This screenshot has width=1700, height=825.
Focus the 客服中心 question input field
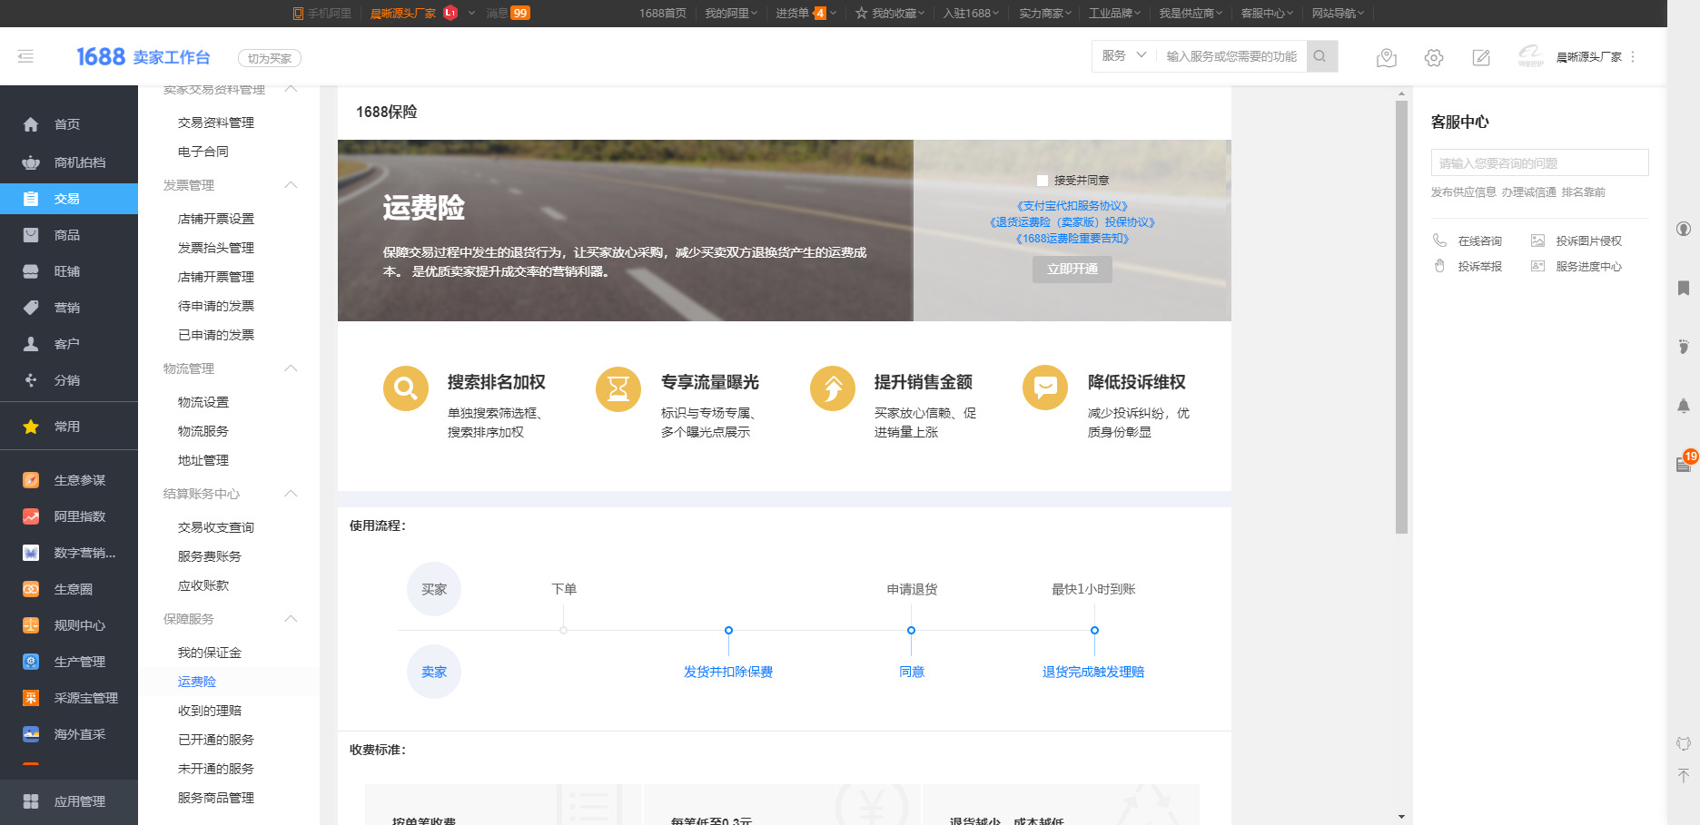[1540, 163]
